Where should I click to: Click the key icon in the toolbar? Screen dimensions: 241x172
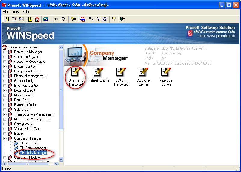pos(8,19)
